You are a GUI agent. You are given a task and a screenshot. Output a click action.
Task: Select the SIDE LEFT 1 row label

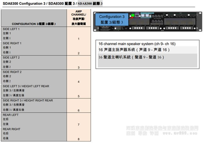pyautogui.click(x=11, y=29)
